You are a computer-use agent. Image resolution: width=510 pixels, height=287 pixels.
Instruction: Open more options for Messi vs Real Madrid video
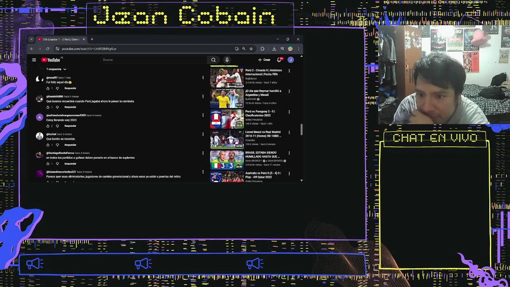point(289,132)
